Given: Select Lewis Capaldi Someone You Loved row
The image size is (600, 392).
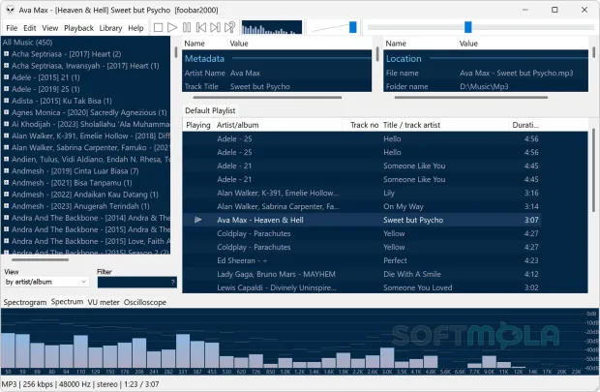Looking at the screenshot, I should (362, 287).
